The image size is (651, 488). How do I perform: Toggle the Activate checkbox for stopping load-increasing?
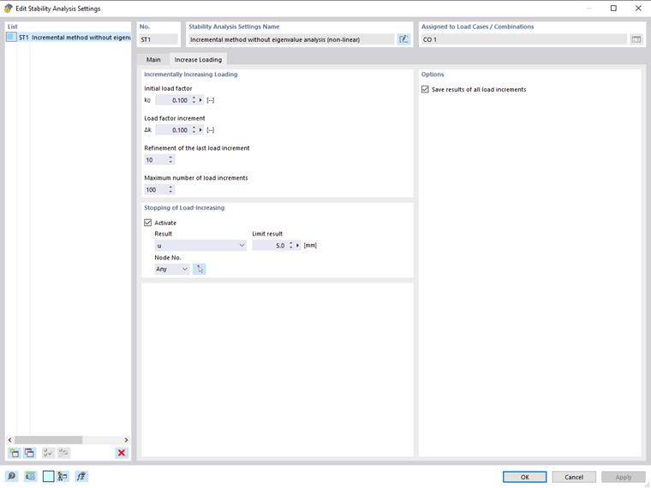[x=148, y=223]
